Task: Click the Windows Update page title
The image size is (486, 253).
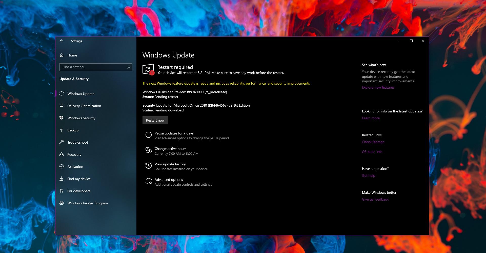Action: click(x=168, y=55)
